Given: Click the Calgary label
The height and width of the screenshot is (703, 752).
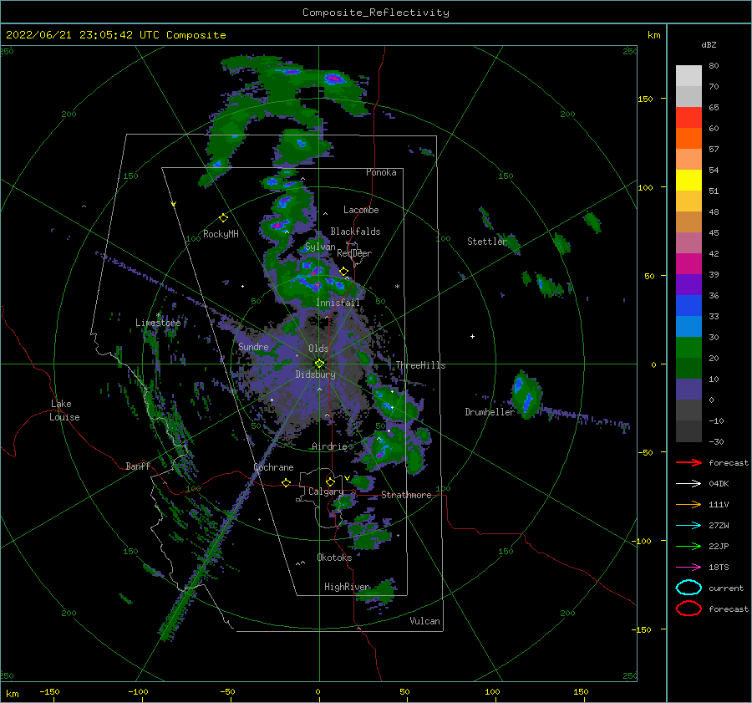Looking at the screenshot, I should [x=326, y=492].
